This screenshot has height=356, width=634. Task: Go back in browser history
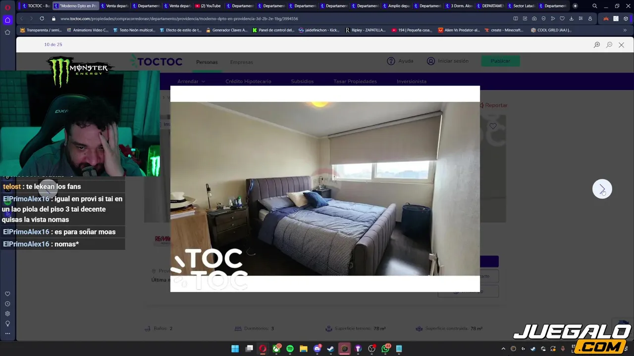[x=21, y=18]
